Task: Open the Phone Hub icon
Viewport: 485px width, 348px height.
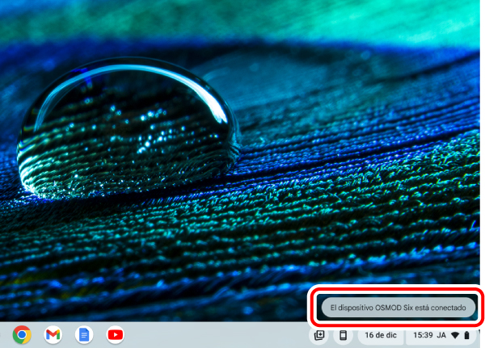Action: coord(343,335)
